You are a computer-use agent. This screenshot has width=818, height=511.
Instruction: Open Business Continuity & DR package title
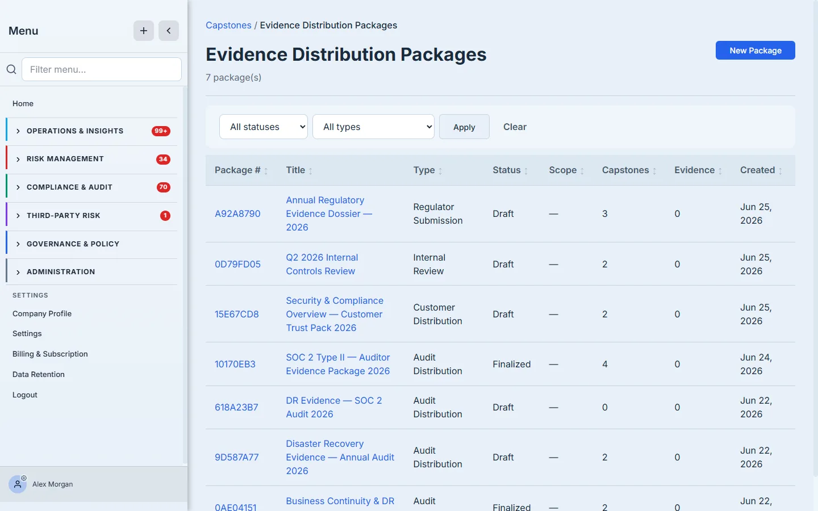(340, 501)
